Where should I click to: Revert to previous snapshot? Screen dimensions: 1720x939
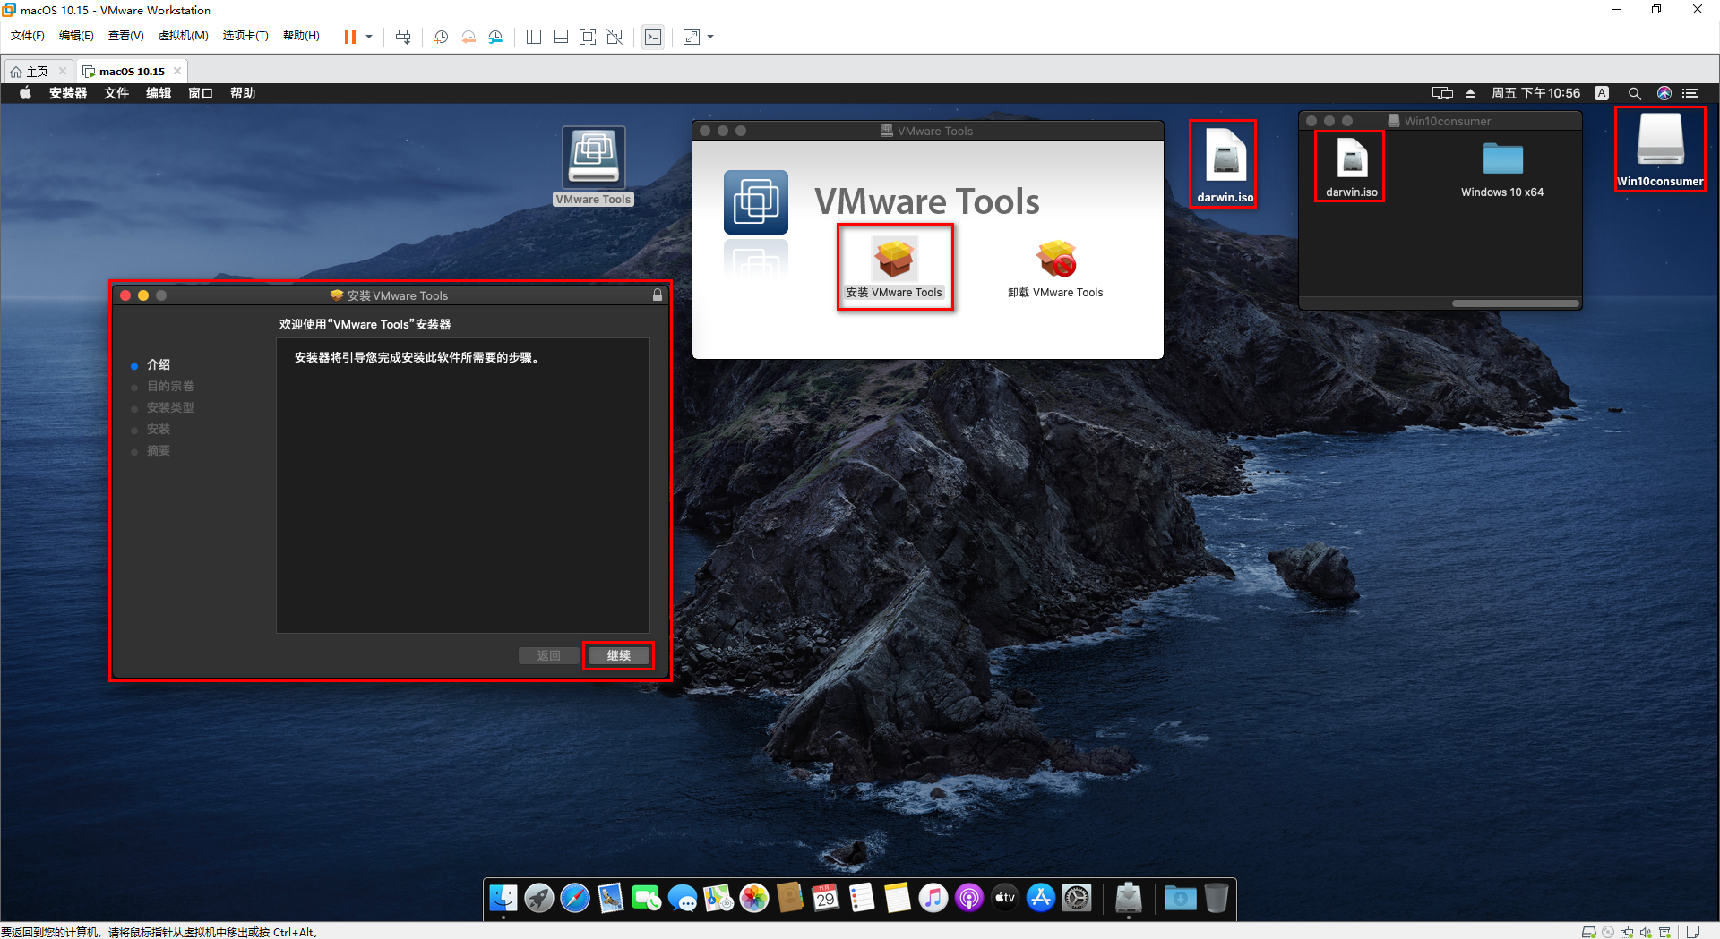point(469,37)
